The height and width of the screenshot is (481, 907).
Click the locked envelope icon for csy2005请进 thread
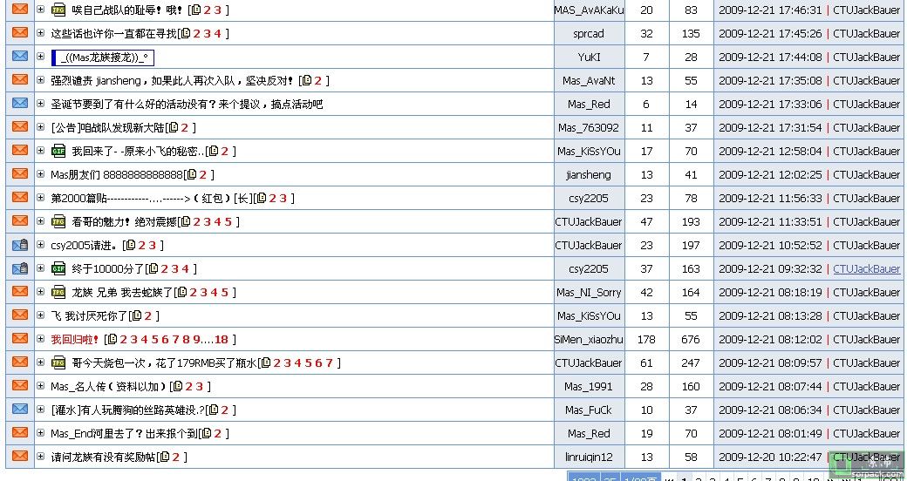20,246
